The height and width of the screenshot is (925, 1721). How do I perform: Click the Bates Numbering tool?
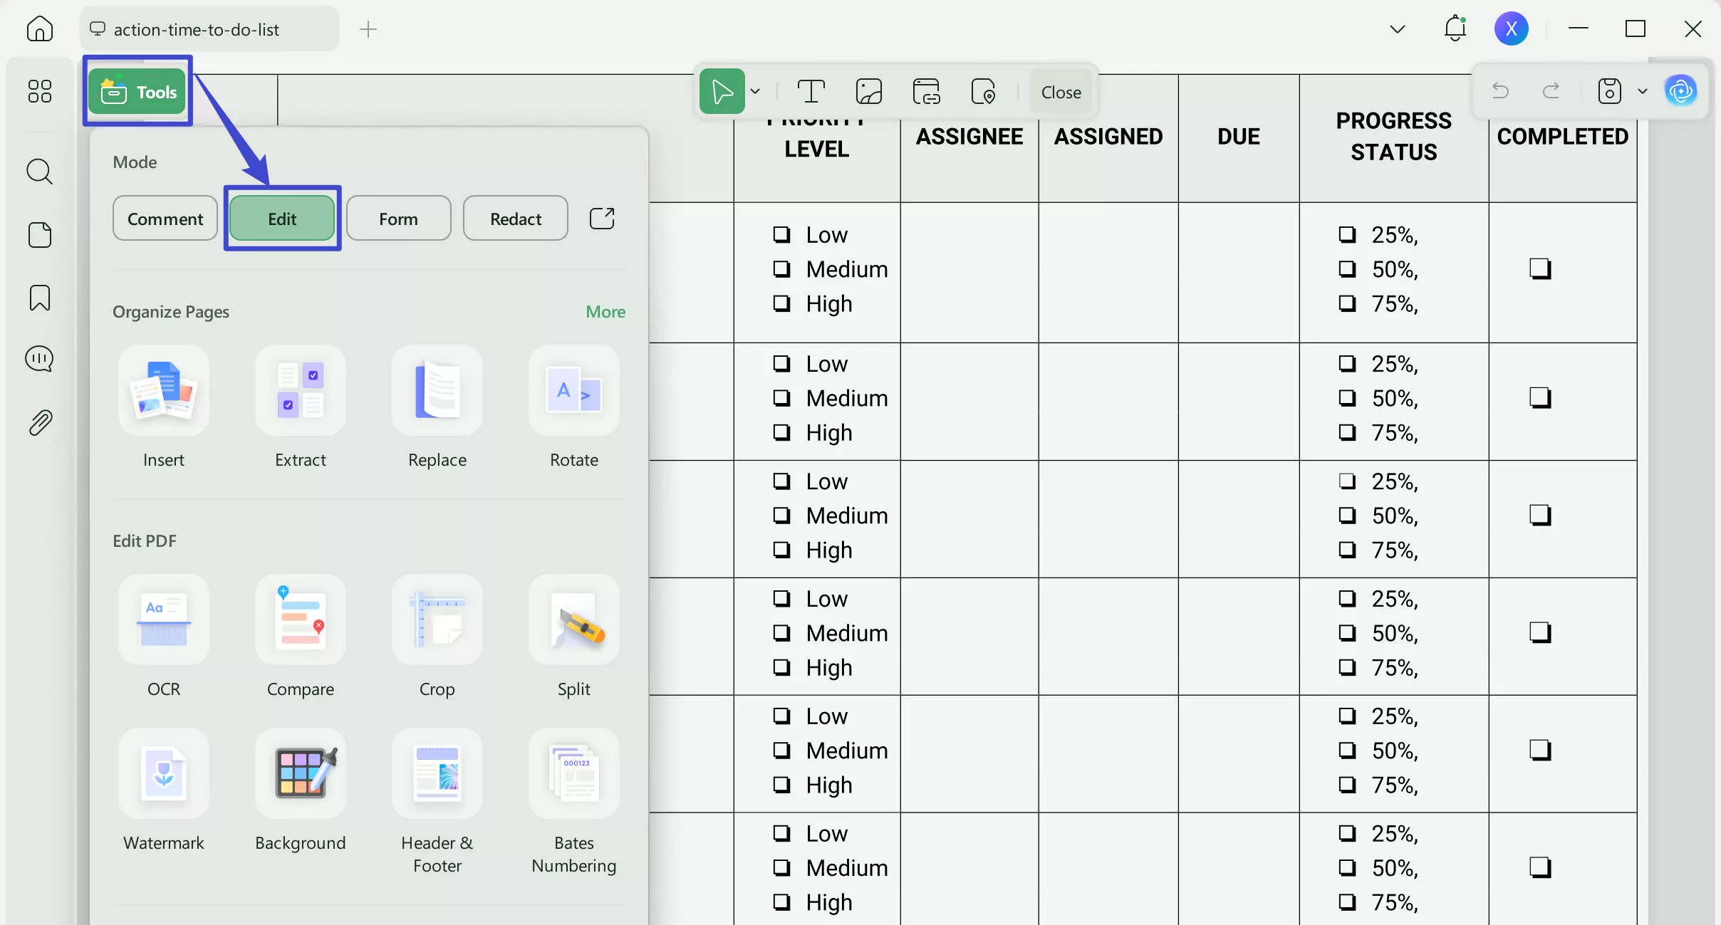click(x=573, y=774)
